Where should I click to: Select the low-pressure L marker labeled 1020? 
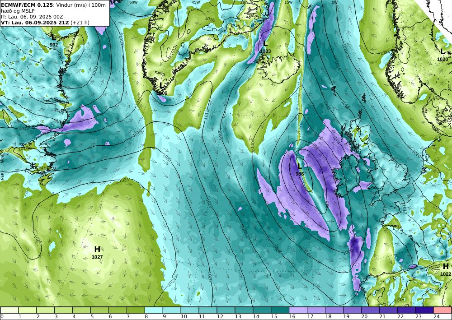(443, 55)
